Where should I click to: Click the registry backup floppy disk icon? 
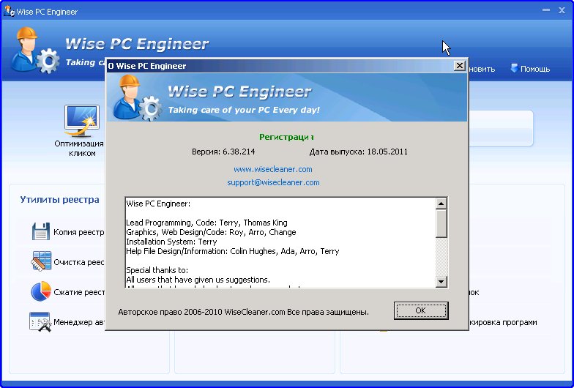click(x=41, y=231)
